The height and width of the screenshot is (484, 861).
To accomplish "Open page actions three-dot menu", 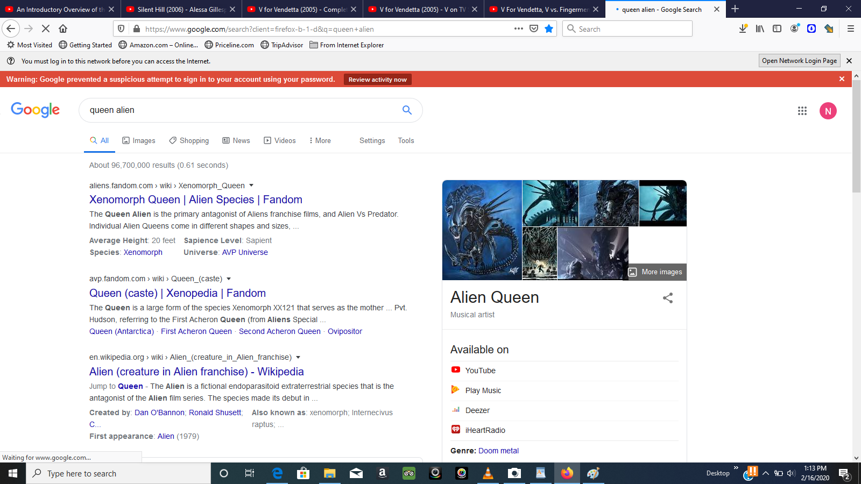I will pos(519,29).
